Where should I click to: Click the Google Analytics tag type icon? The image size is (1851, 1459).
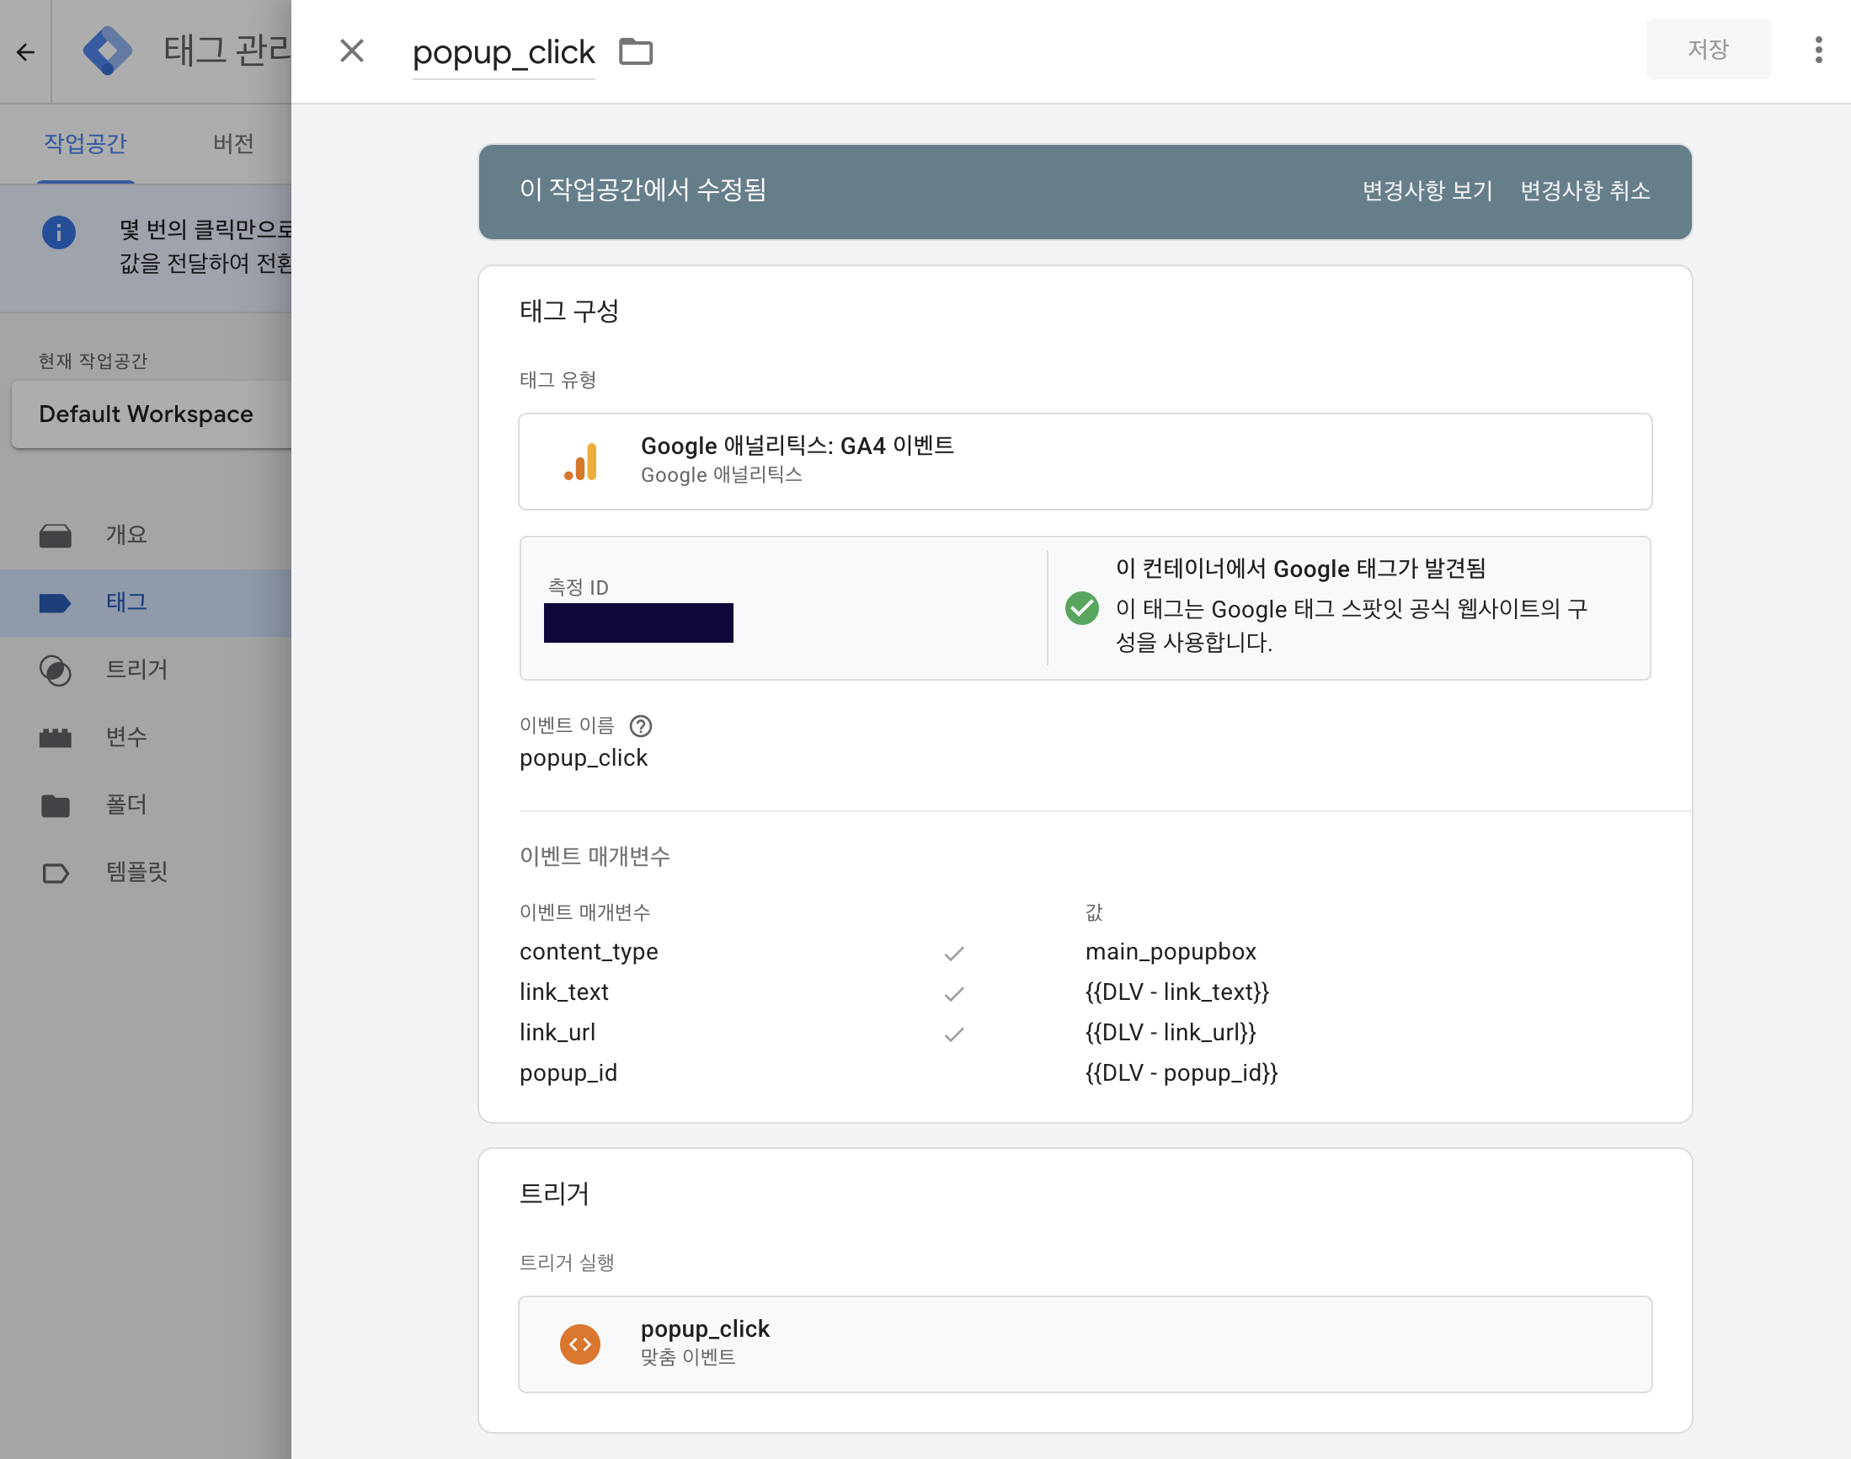click(581, 462)
